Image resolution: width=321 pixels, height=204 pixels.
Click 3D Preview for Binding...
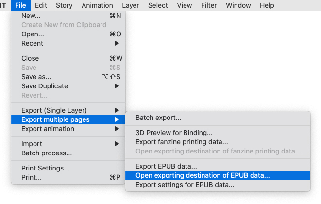[x=174, y=133]
